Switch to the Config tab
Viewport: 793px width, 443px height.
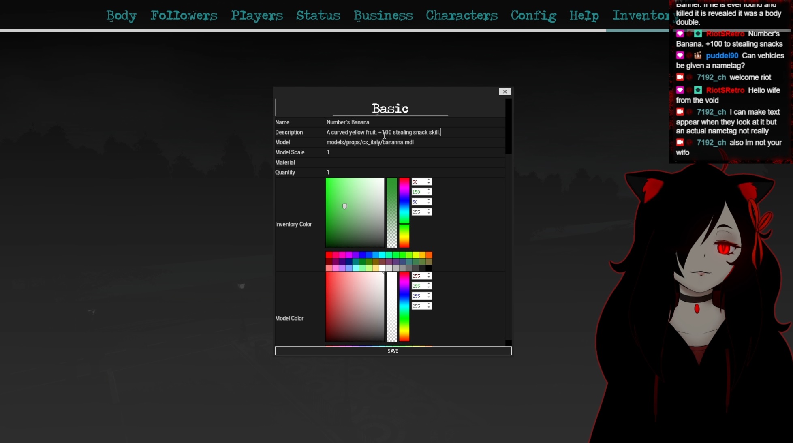tap(533, 15)
